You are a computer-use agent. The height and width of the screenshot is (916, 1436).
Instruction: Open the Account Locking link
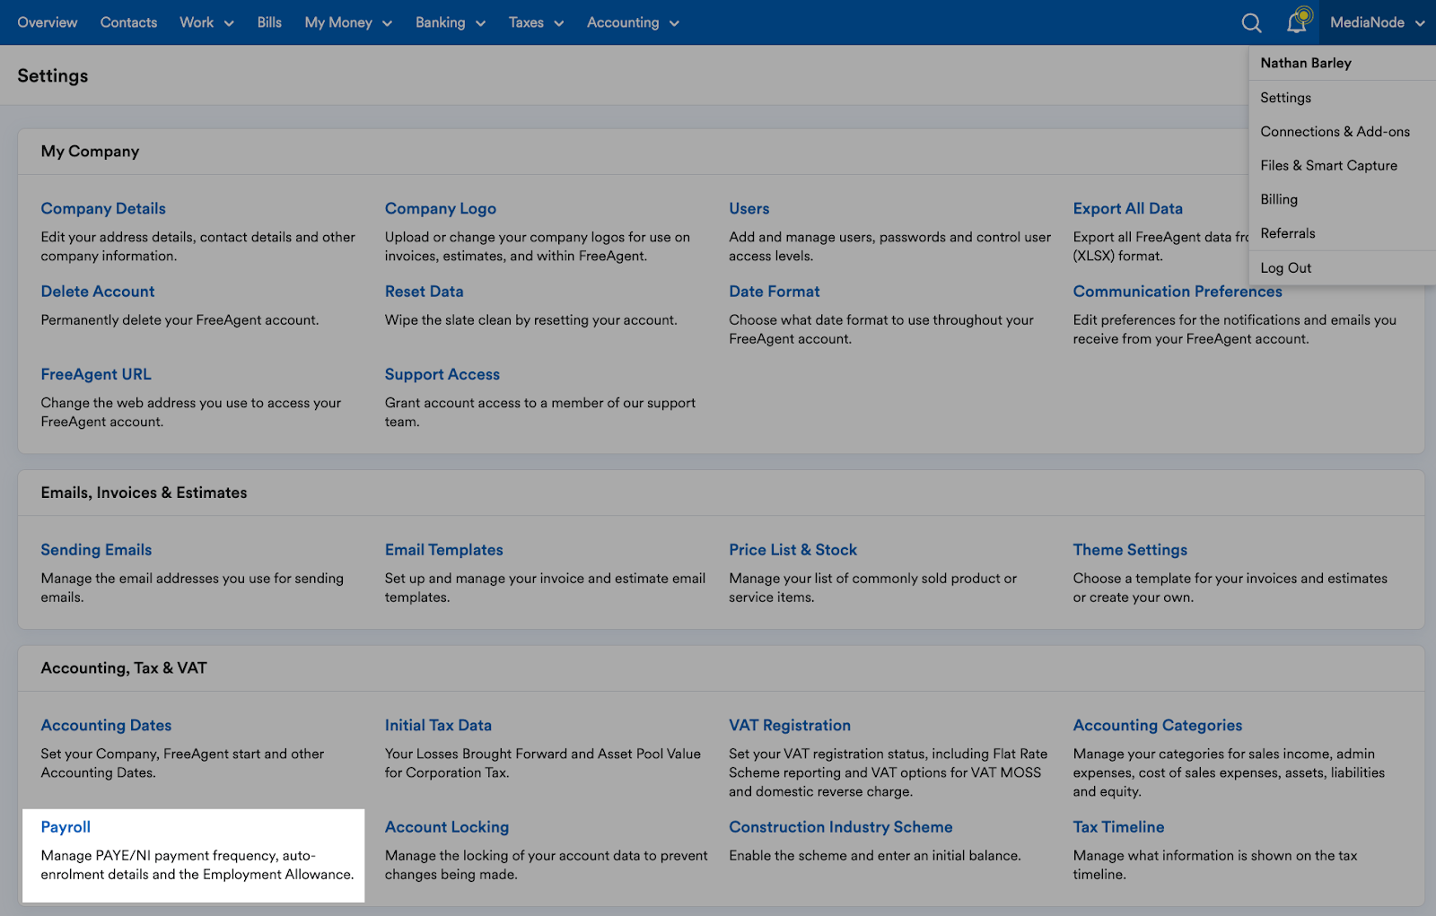(446, 827)
